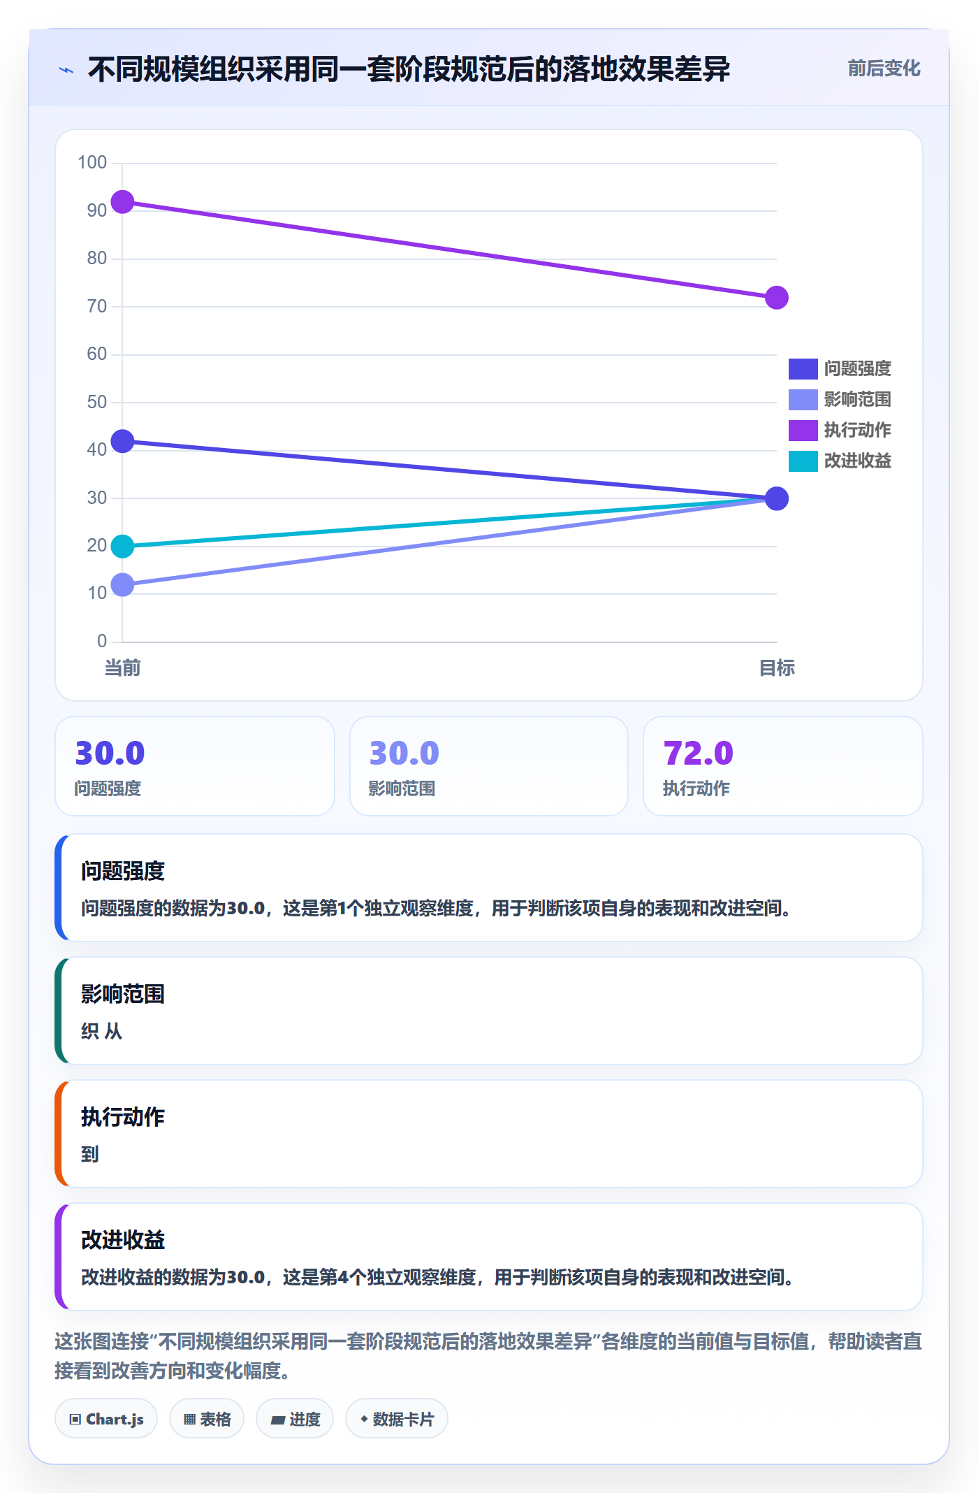Open the 30.0 影响范围 stat card

tap(489, 766)
